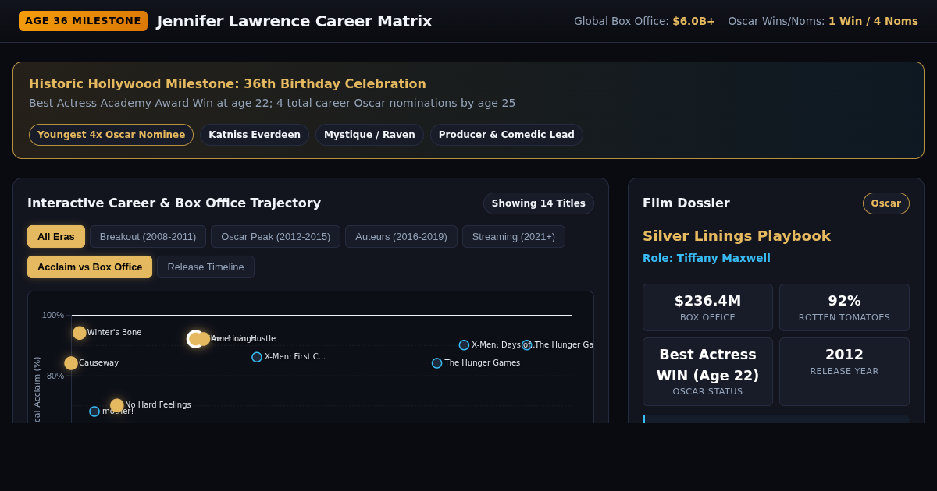Select the X-Men: Days of Future Past point

coord(464,345)
